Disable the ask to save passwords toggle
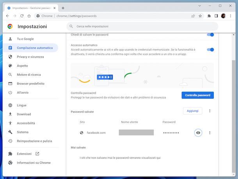The image size is (238, 179). tap(210, 35)
